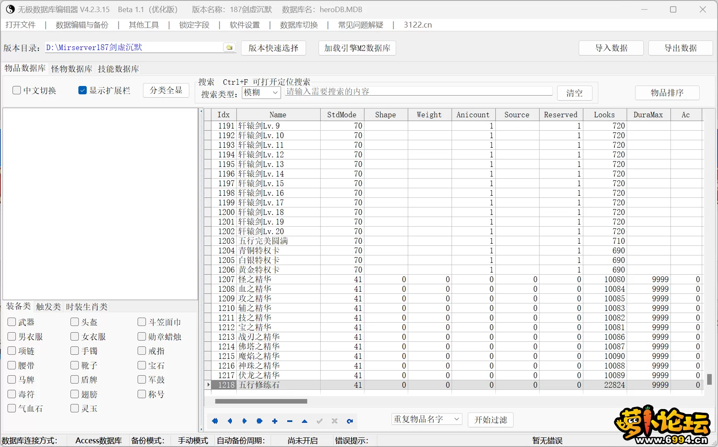Screen dimensions: 718x447
Task: Click the yin-yang application icon
Action: coord(10,9)
